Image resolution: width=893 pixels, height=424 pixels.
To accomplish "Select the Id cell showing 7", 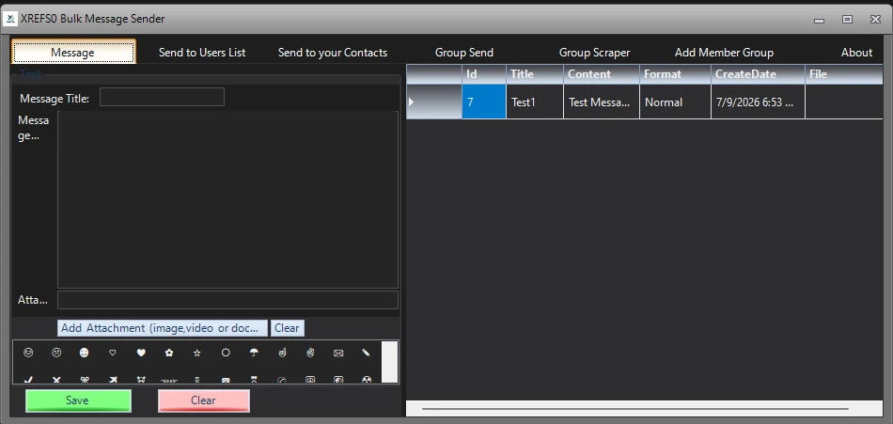I will [483, 102].
